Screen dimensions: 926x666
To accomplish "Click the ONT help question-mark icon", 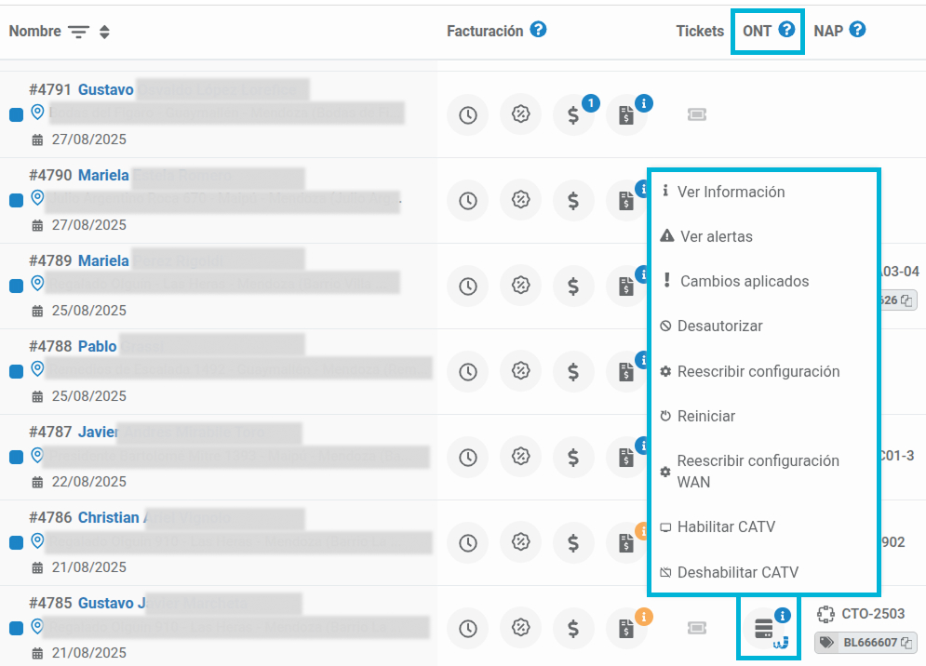I will point(786,30).
